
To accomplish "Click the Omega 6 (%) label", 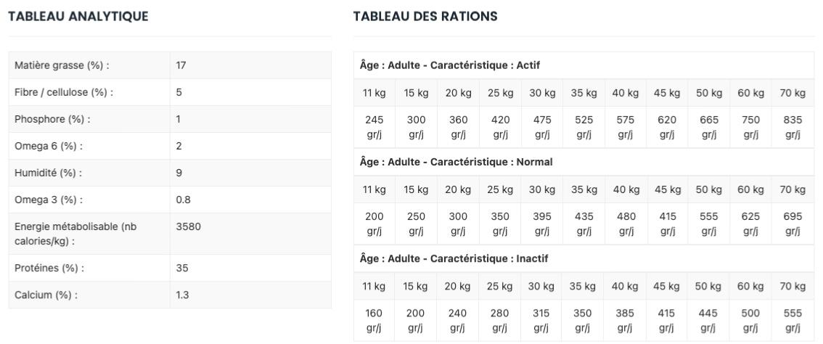I will tap(49, 146).
